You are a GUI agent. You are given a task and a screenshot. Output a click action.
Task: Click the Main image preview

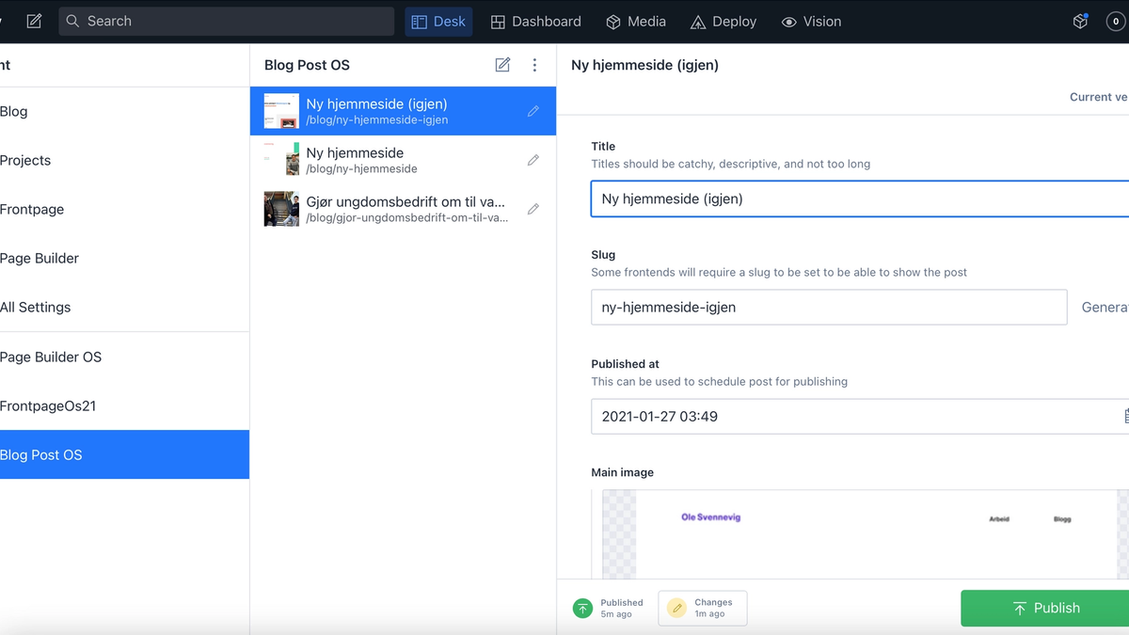tap(865, 533)
